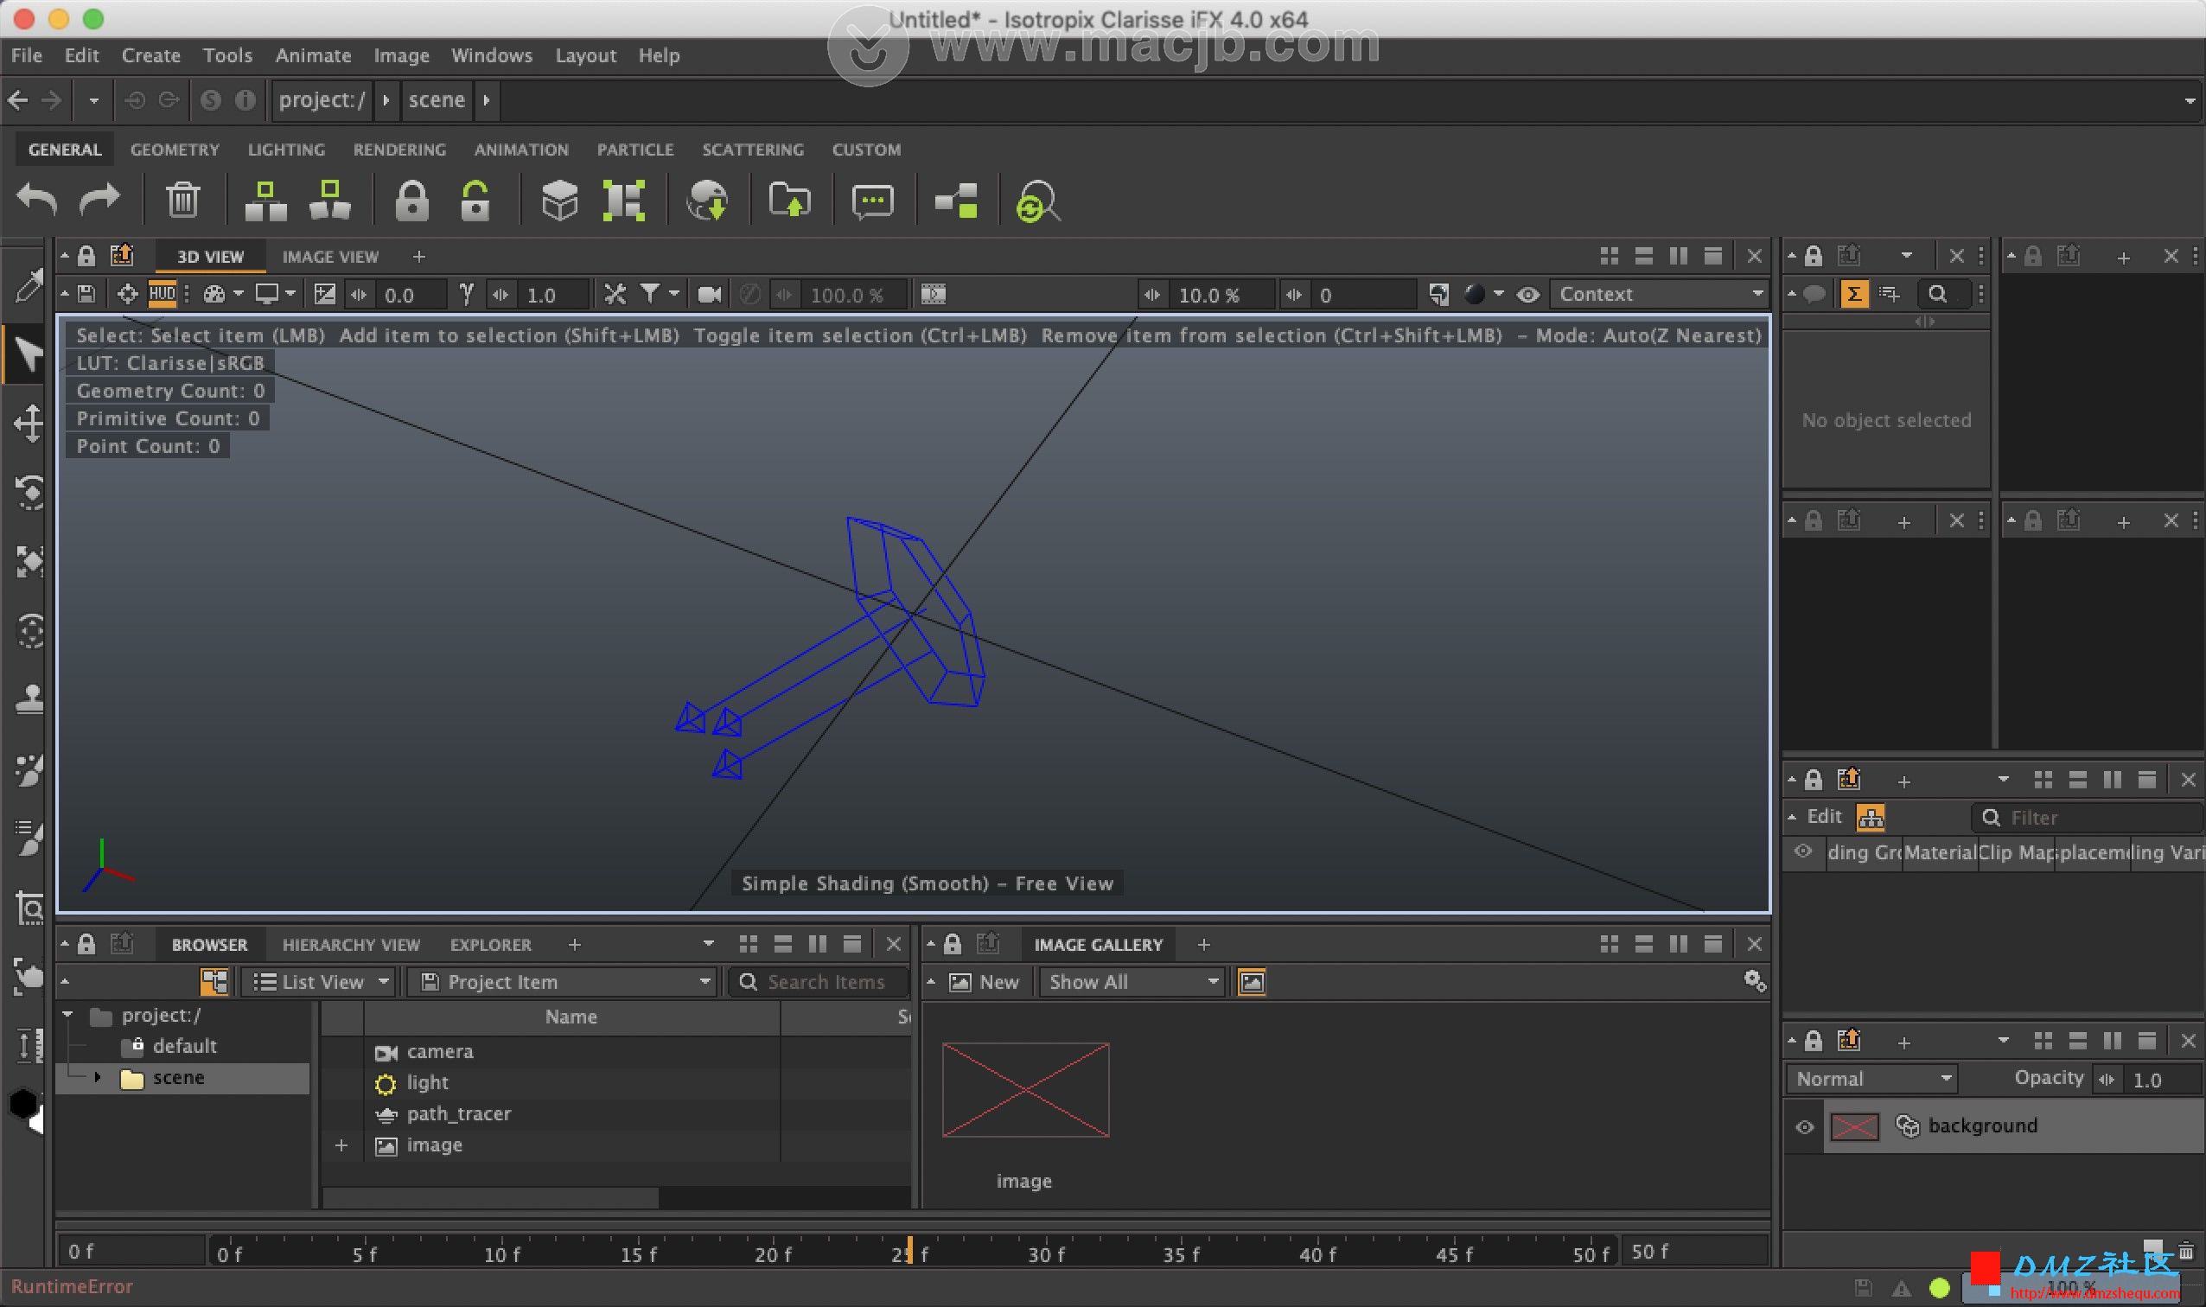Click the image thumbnail in gallery
The image size is (2206, 1307).
1025,1089
